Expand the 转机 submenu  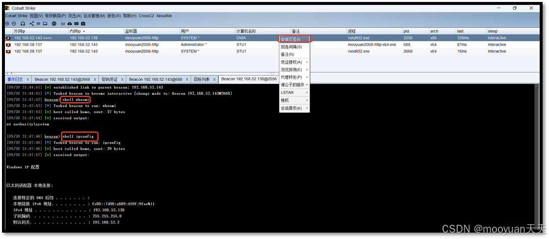(294, 100)
